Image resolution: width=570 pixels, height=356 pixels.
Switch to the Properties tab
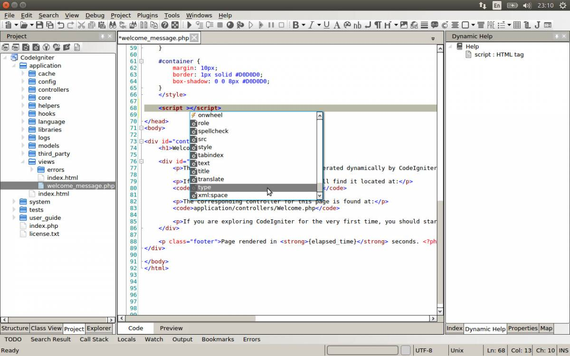[x=522, y=328]
